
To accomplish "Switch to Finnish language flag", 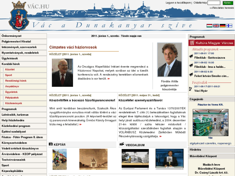I will [x=229, y=26].
